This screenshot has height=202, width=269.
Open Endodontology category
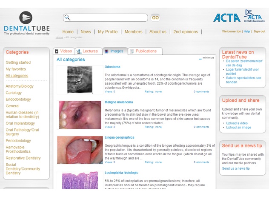[x=18, y=100]
